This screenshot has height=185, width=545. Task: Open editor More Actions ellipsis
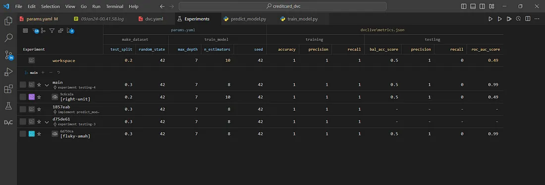537,19
